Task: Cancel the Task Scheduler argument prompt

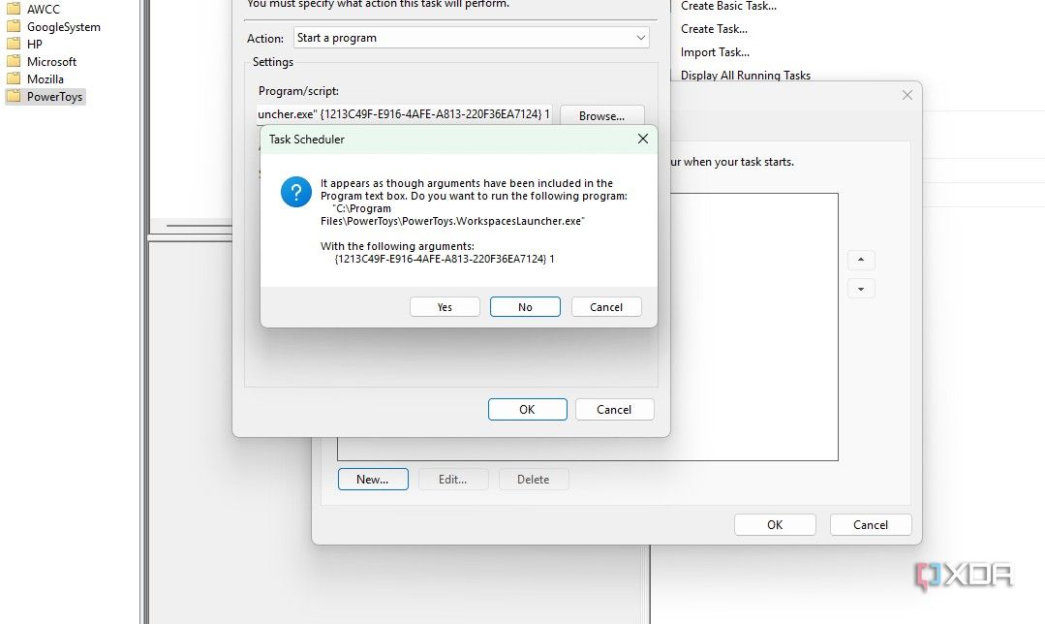Action: click(606, 306)
